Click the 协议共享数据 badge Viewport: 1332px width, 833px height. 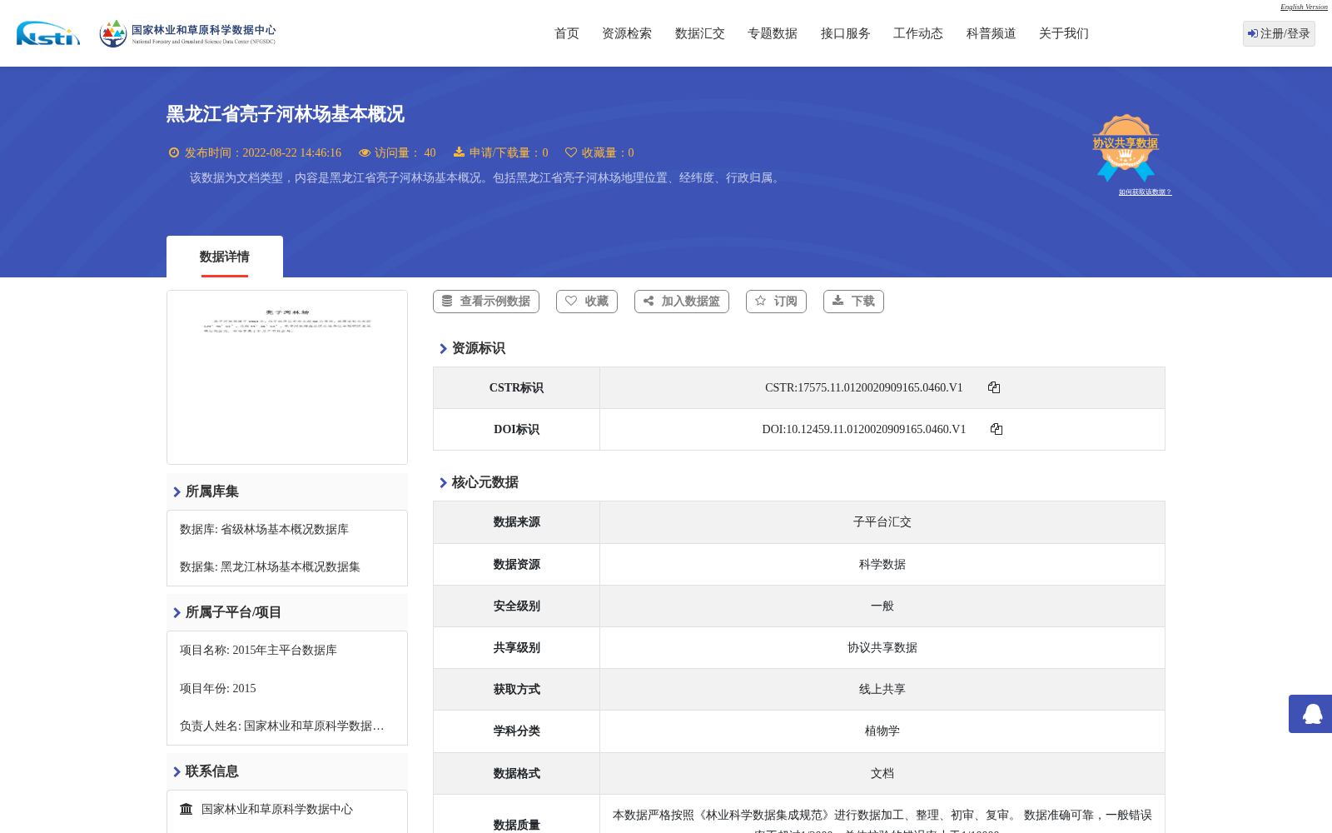click(x=1126, y=147)
